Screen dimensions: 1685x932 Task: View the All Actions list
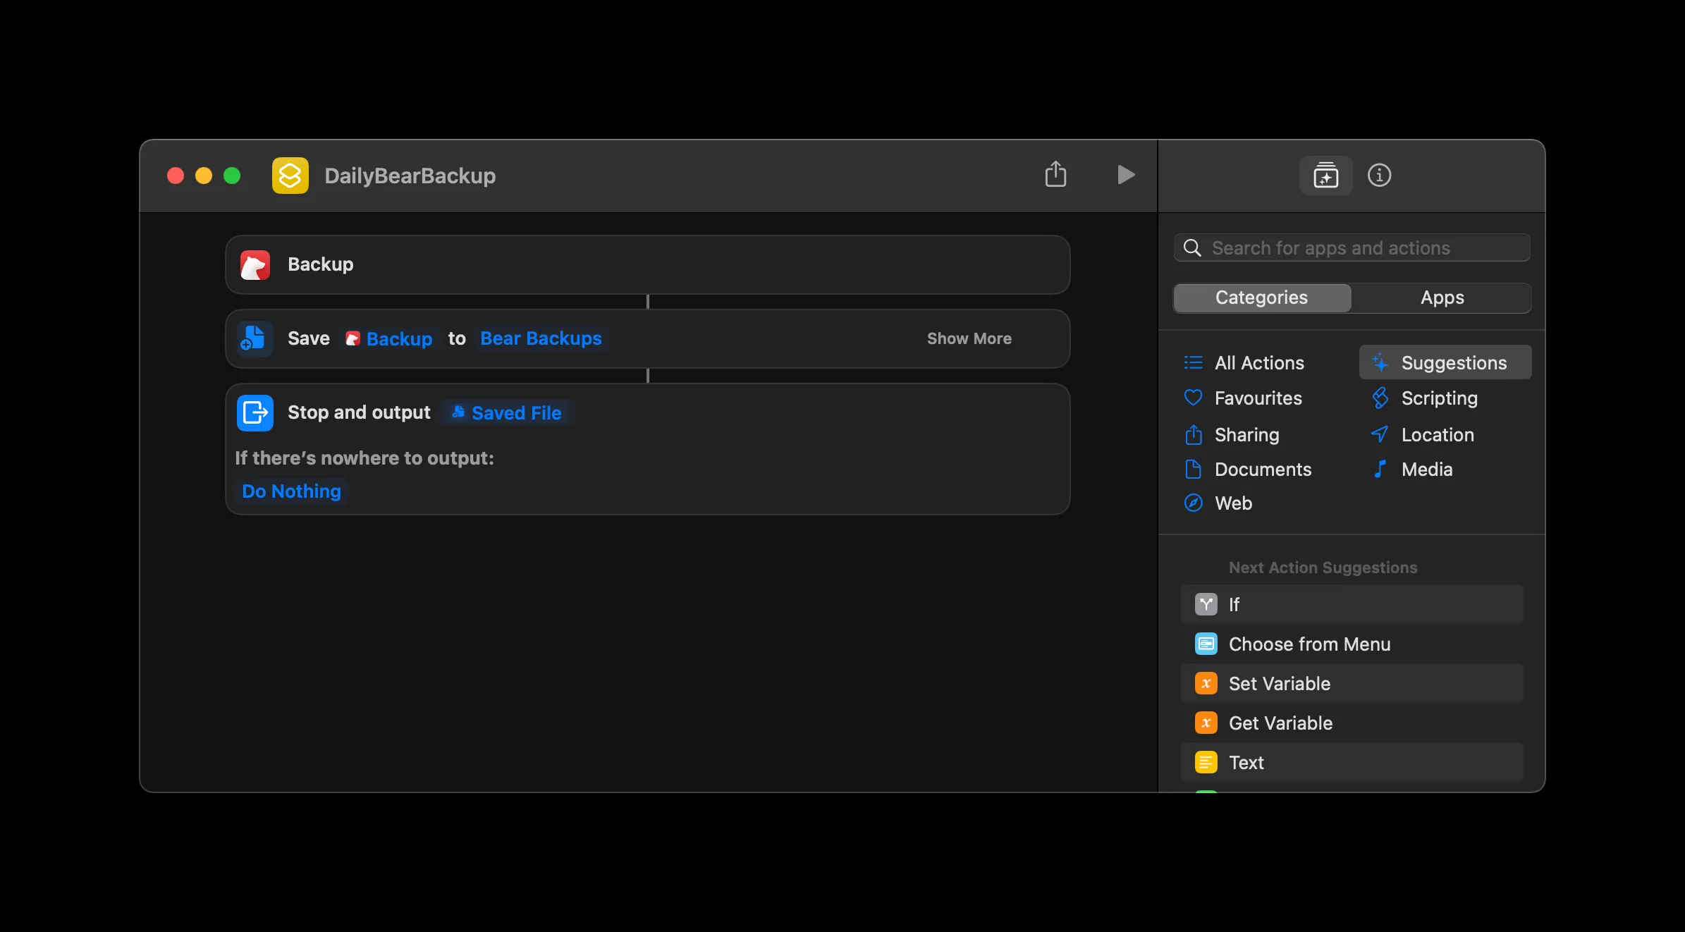tap(1259, 362)
